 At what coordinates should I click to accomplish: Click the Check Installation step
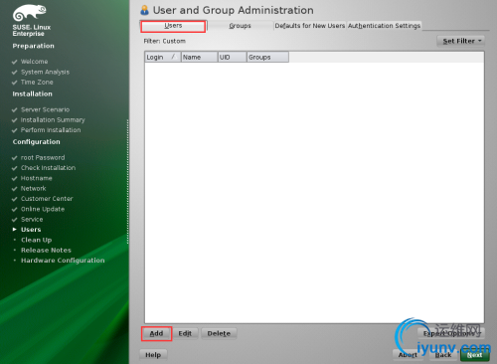[48, 168]
